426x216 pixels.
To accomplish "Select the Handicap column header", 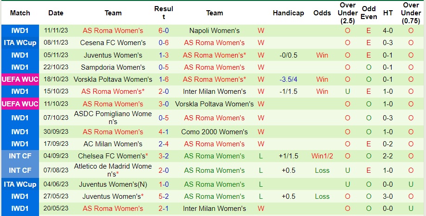I will pos(288,13).
